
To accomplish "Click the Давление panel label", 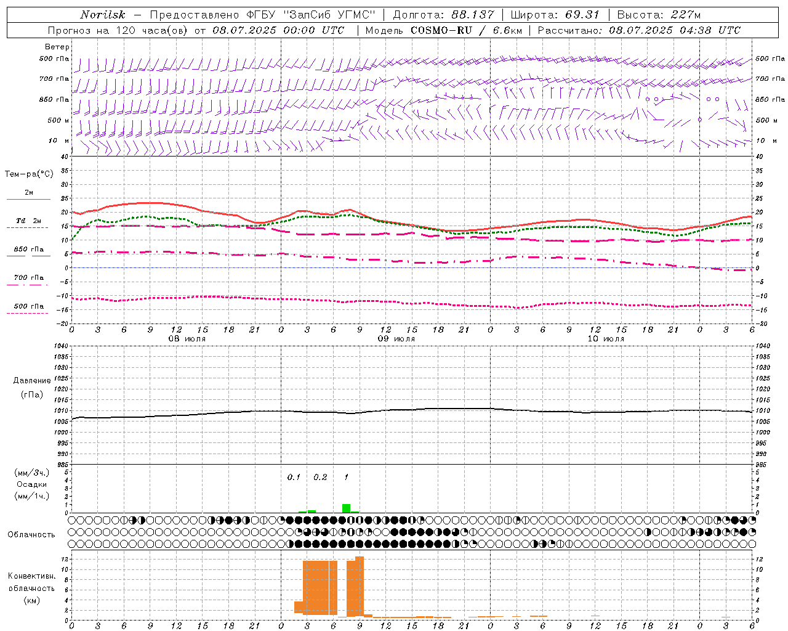I will coord(32,381).
